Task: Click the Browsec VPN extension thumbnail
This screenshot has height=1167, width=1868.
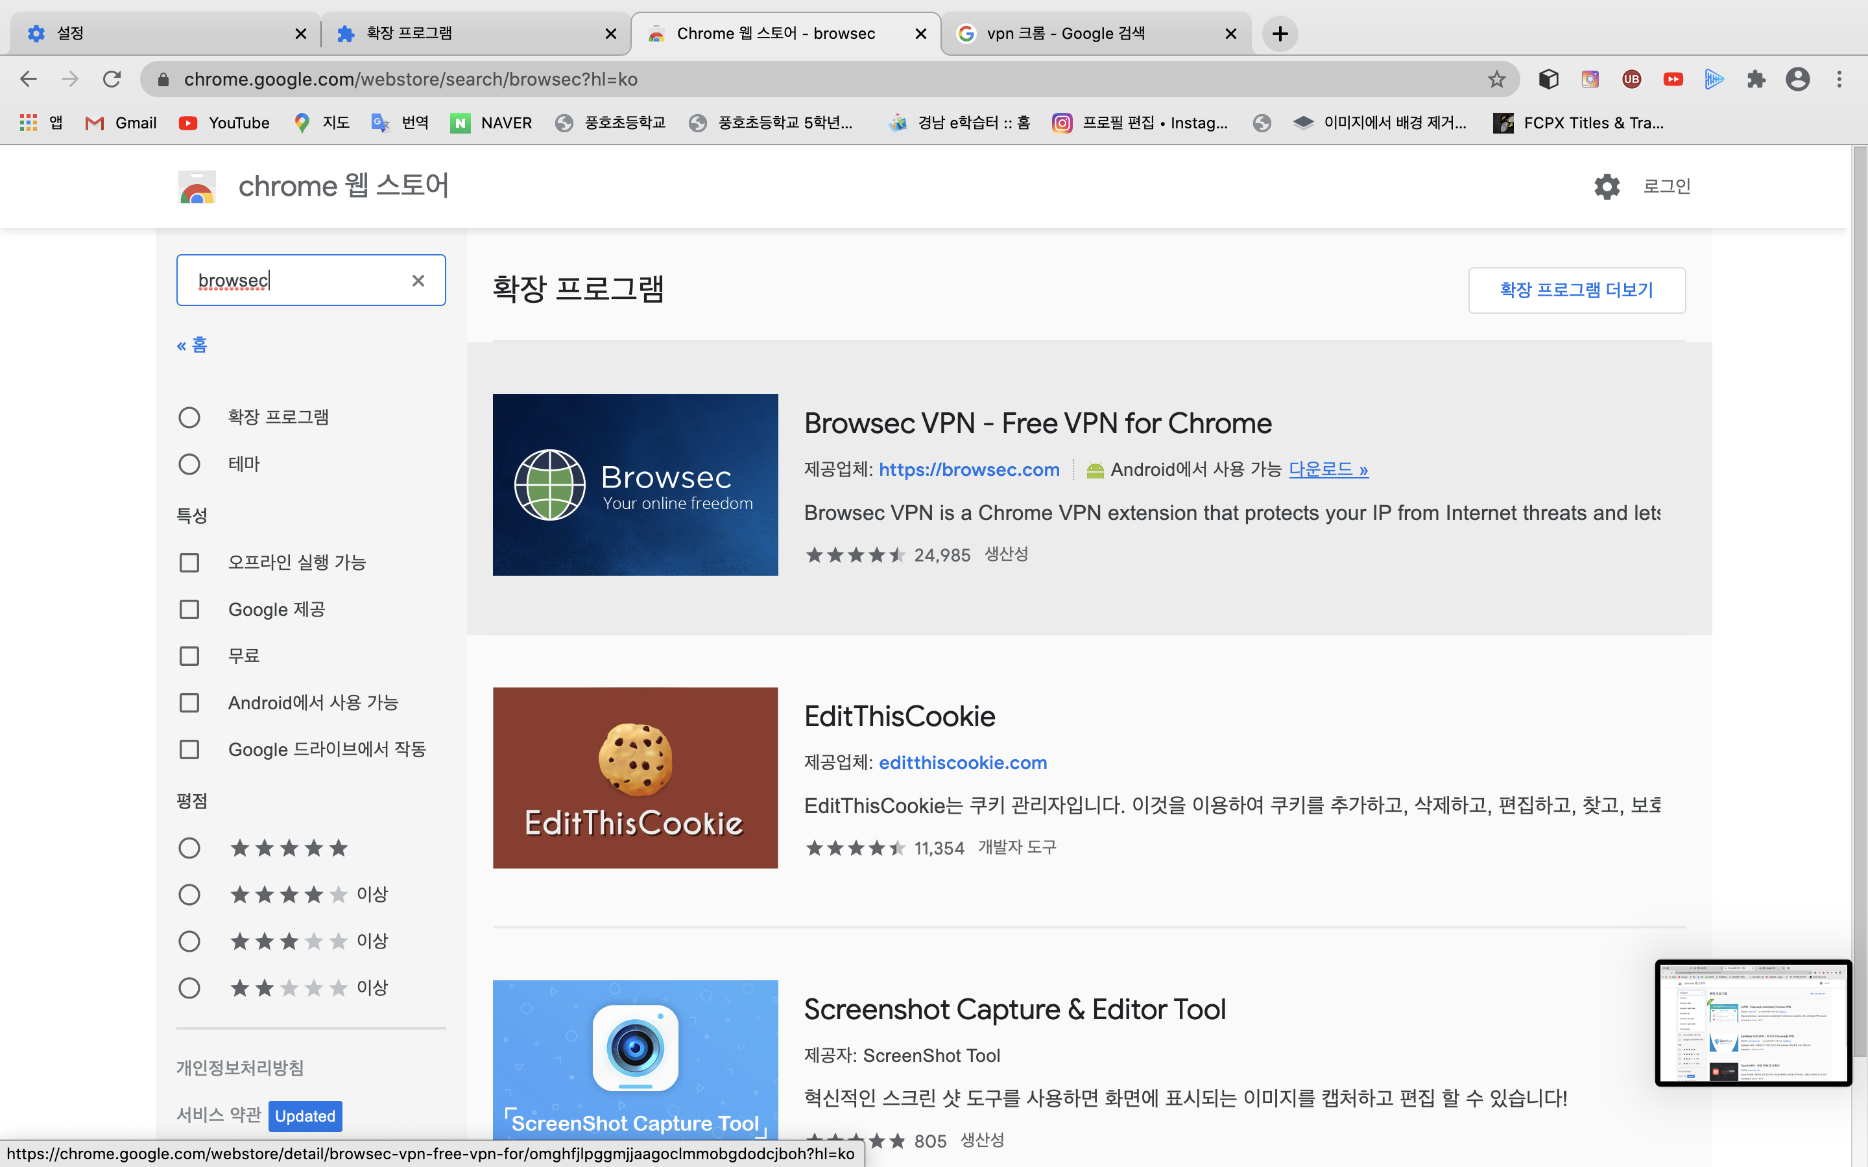Action: 635,485
